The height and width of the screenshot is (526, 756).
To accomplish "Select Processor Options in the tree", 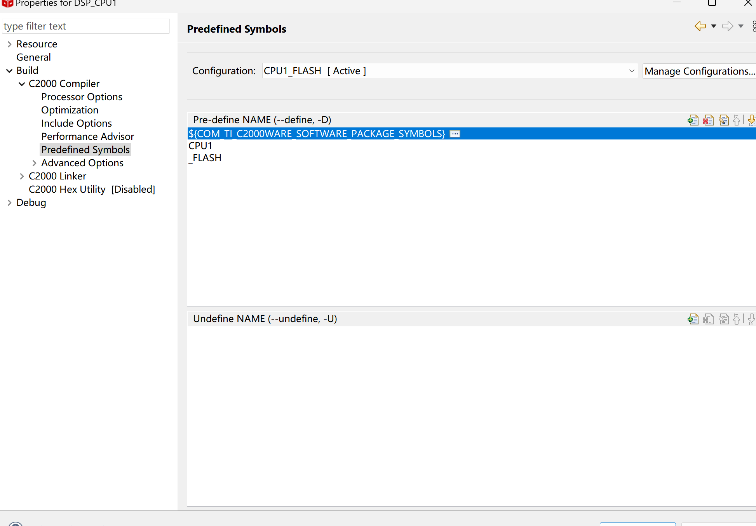I will pos(82,97).
